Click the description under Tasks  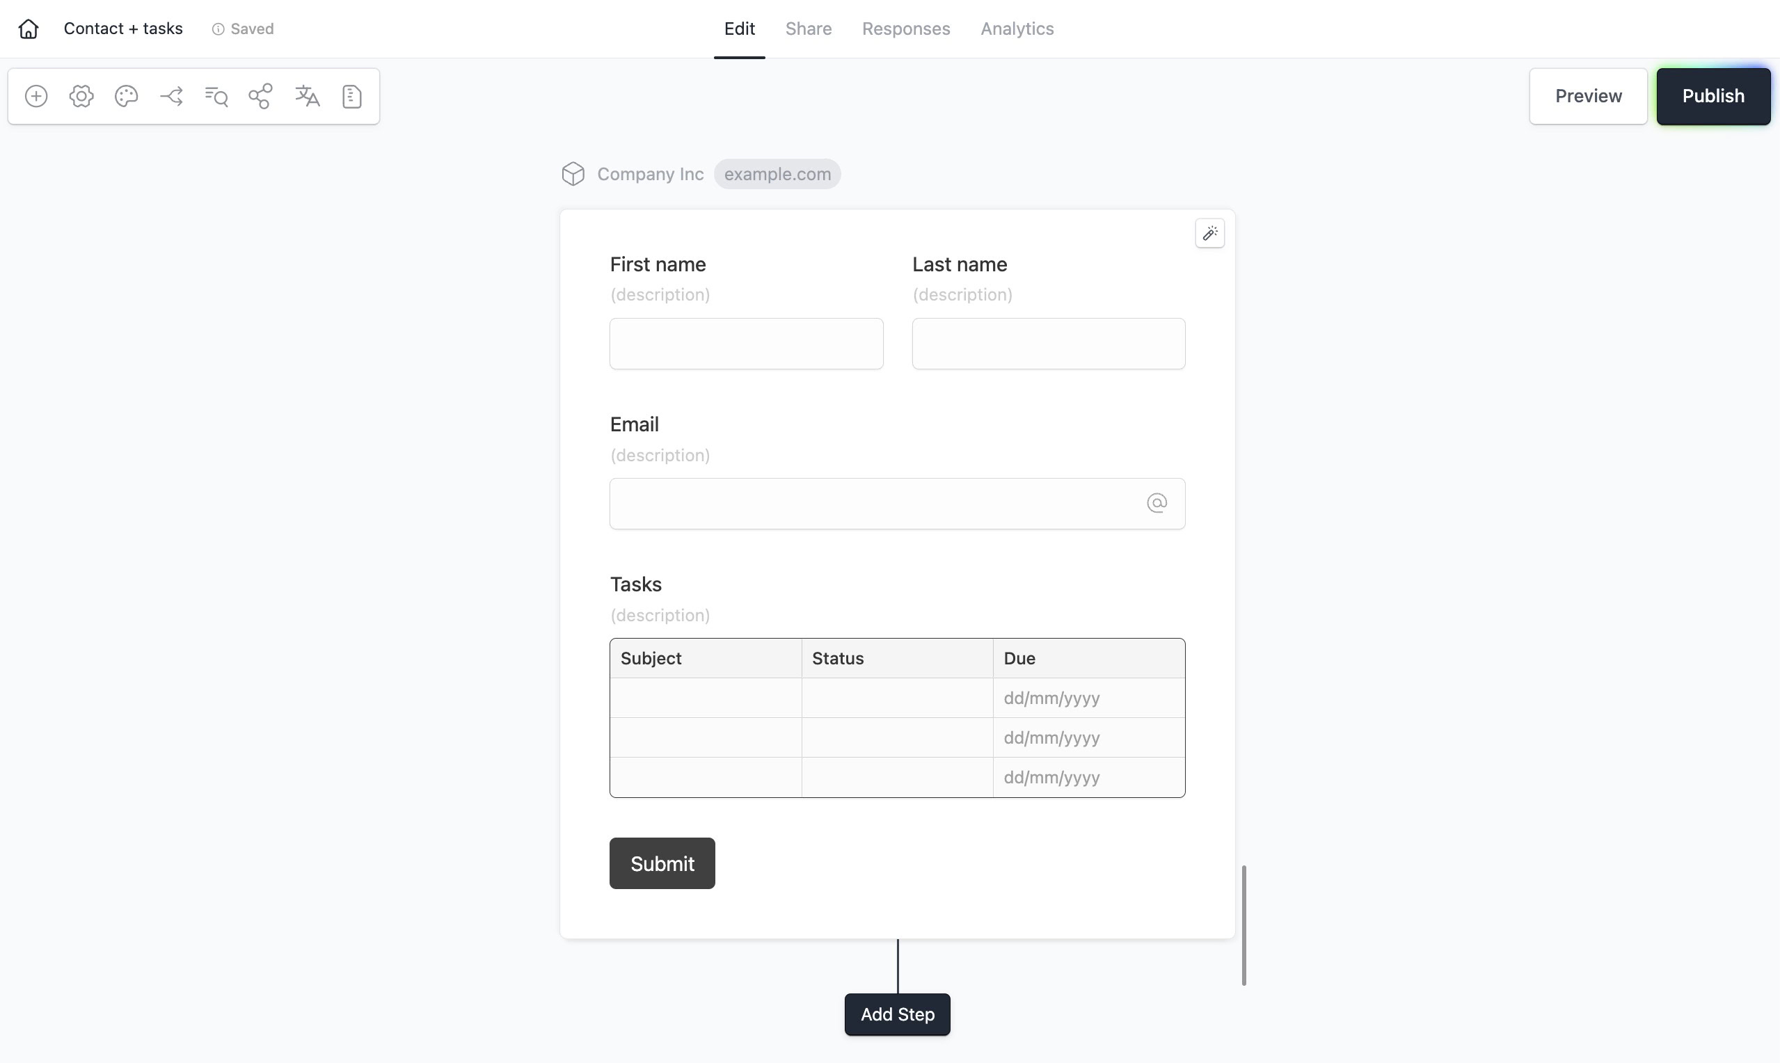pos(660,614)
